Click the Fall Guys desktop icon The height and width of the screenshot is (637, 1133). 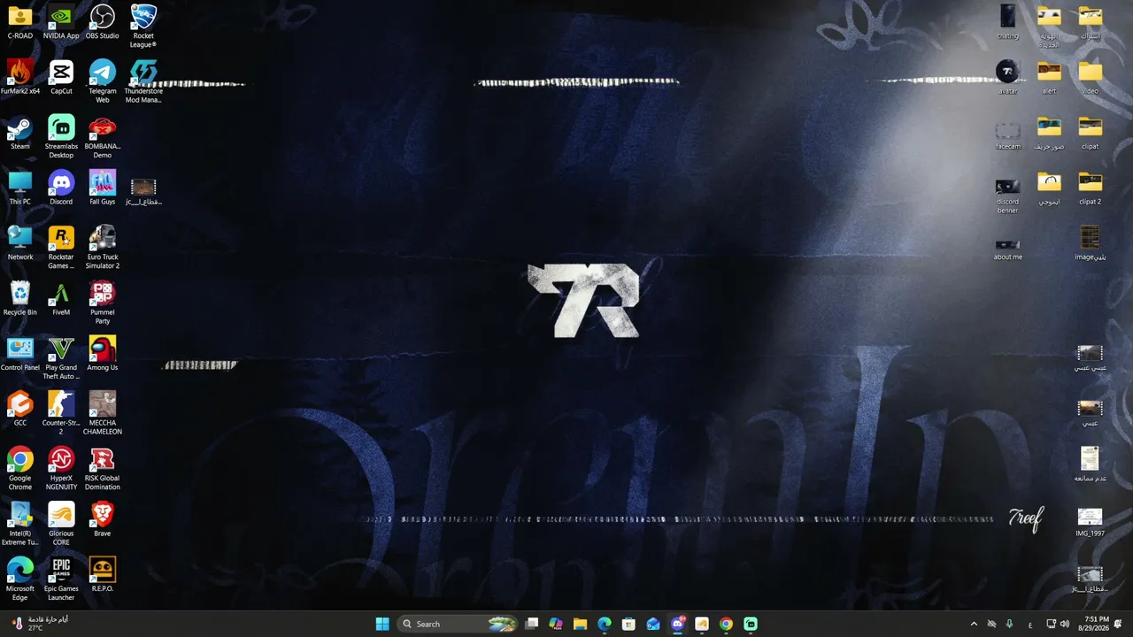tap(103, 188)
